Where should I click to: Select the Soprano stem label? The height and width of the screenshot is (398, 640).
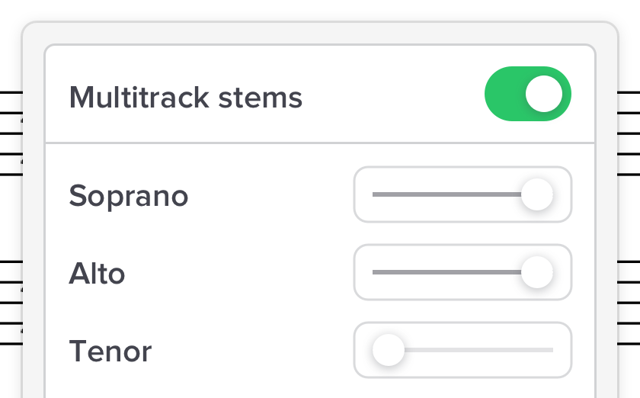pyautogui.click(x=128, y=196)
